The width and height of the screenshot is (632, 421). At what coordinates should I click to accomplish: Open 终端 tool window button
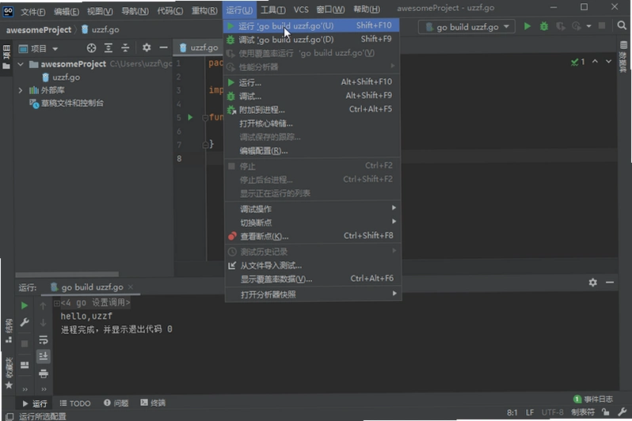153,403
